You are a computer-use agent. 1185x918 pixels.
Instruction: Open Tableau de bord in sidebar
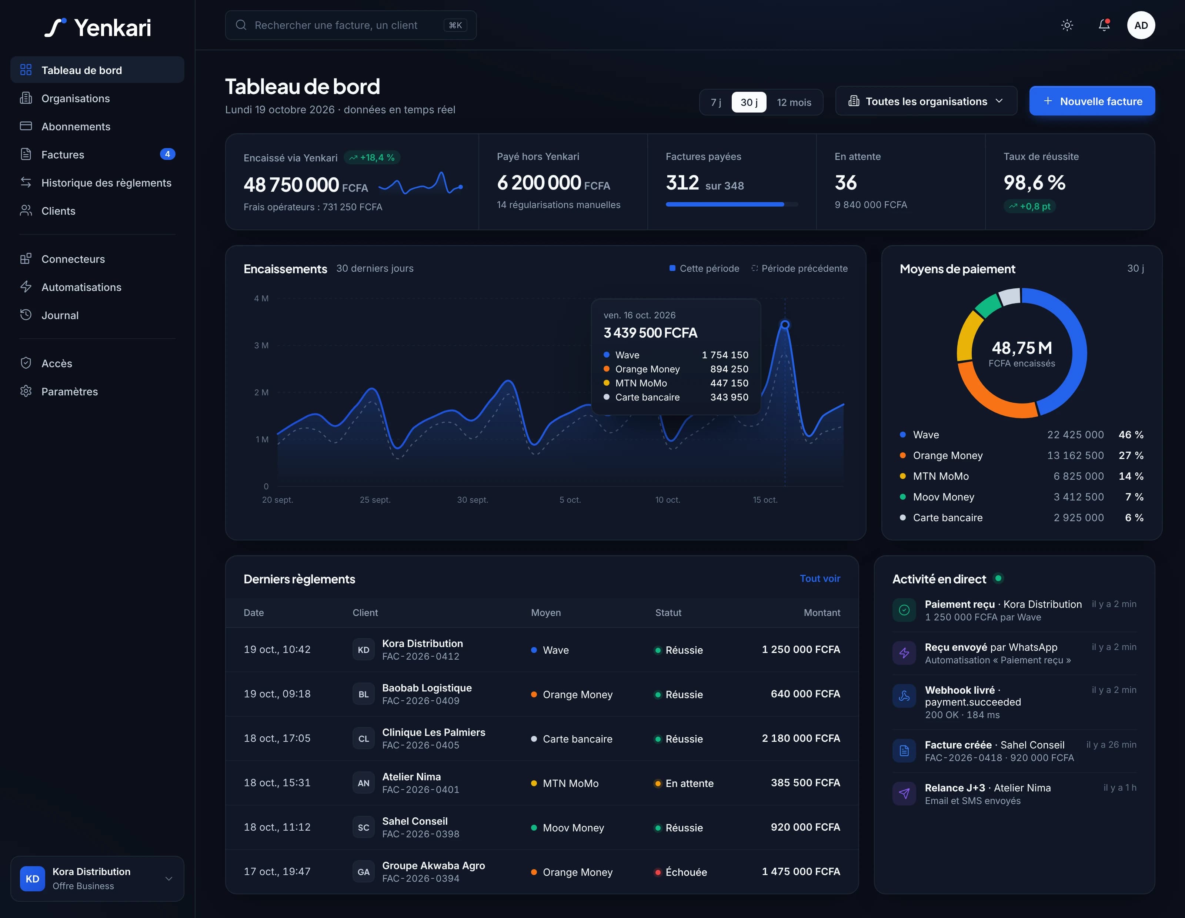coord(97,70)
